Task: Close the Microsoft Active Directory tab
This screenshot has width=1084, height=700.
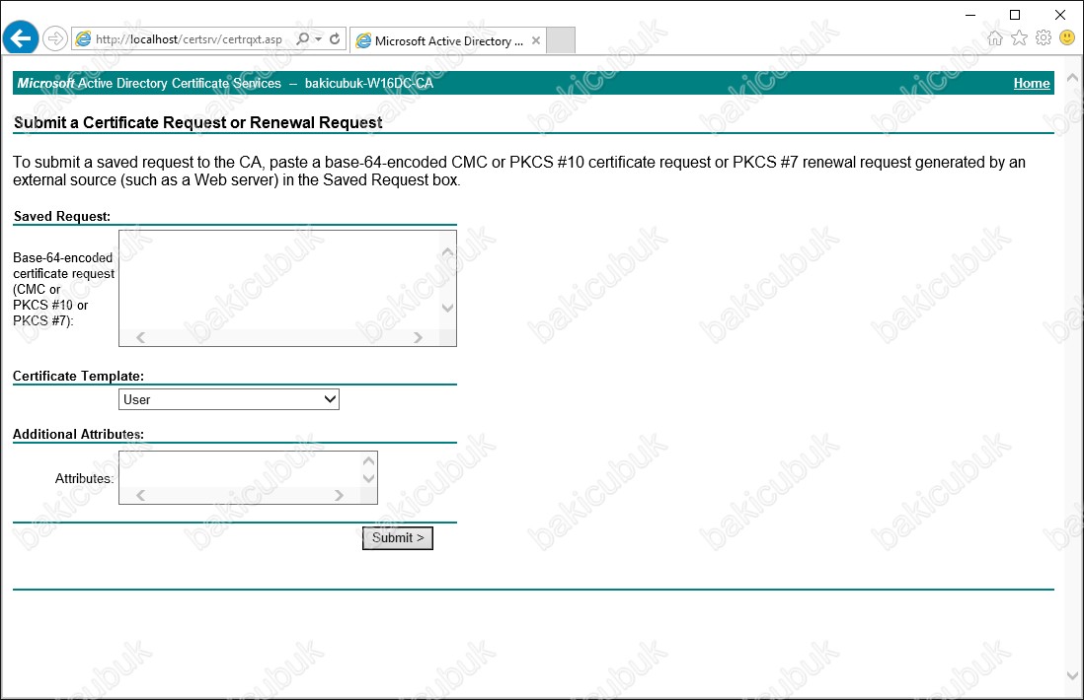Action: point(536,40)
